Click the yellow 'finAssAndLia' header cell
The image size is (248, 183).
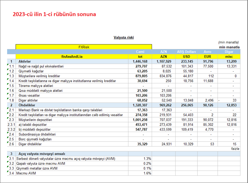pos(72,57)
